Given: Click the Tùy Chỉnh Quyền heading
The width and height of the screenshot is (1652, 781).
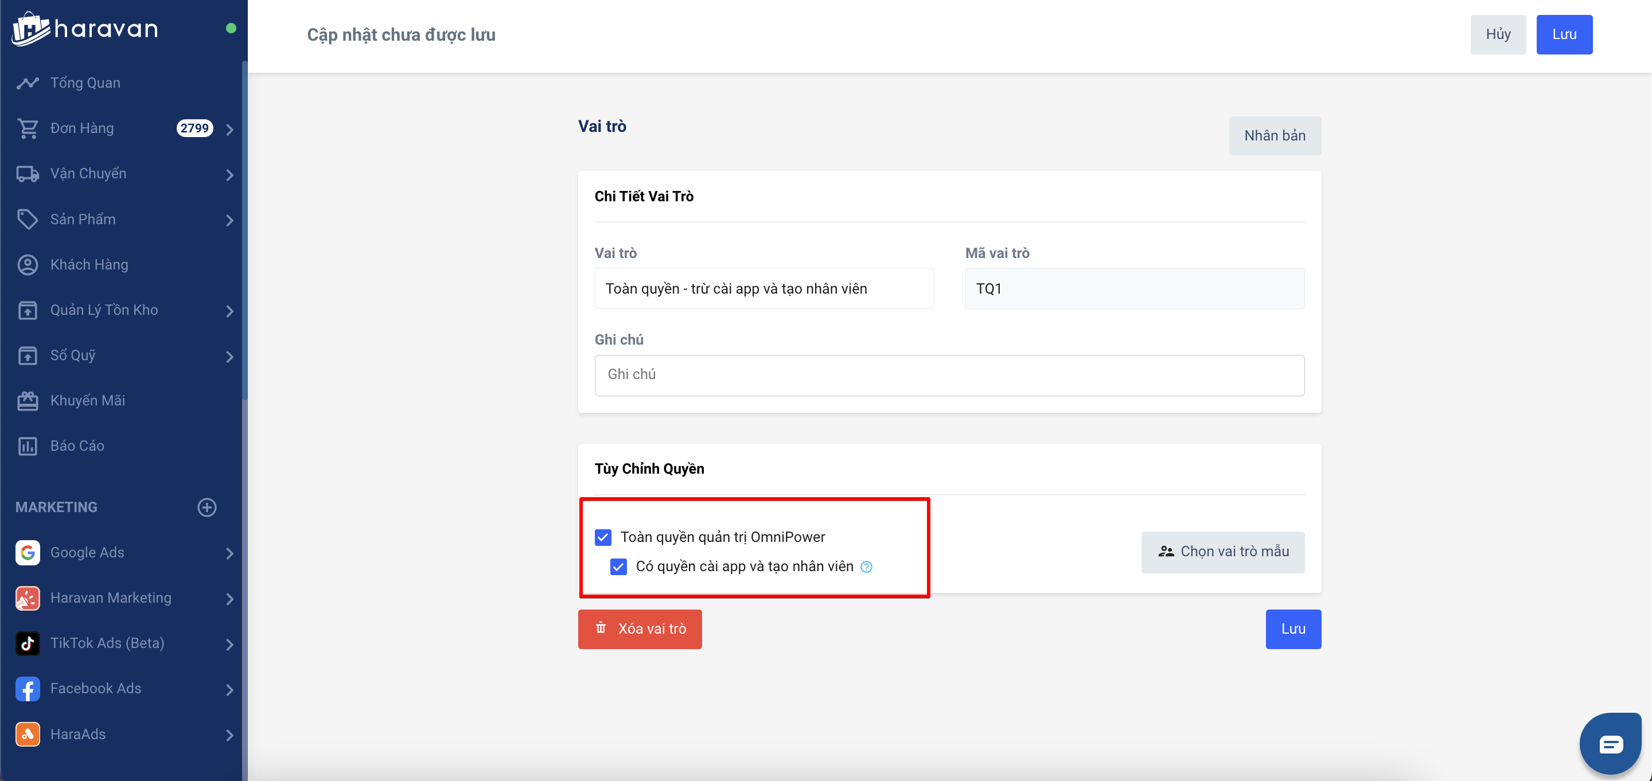Looking at the screenshot, I should coord(649,468).
